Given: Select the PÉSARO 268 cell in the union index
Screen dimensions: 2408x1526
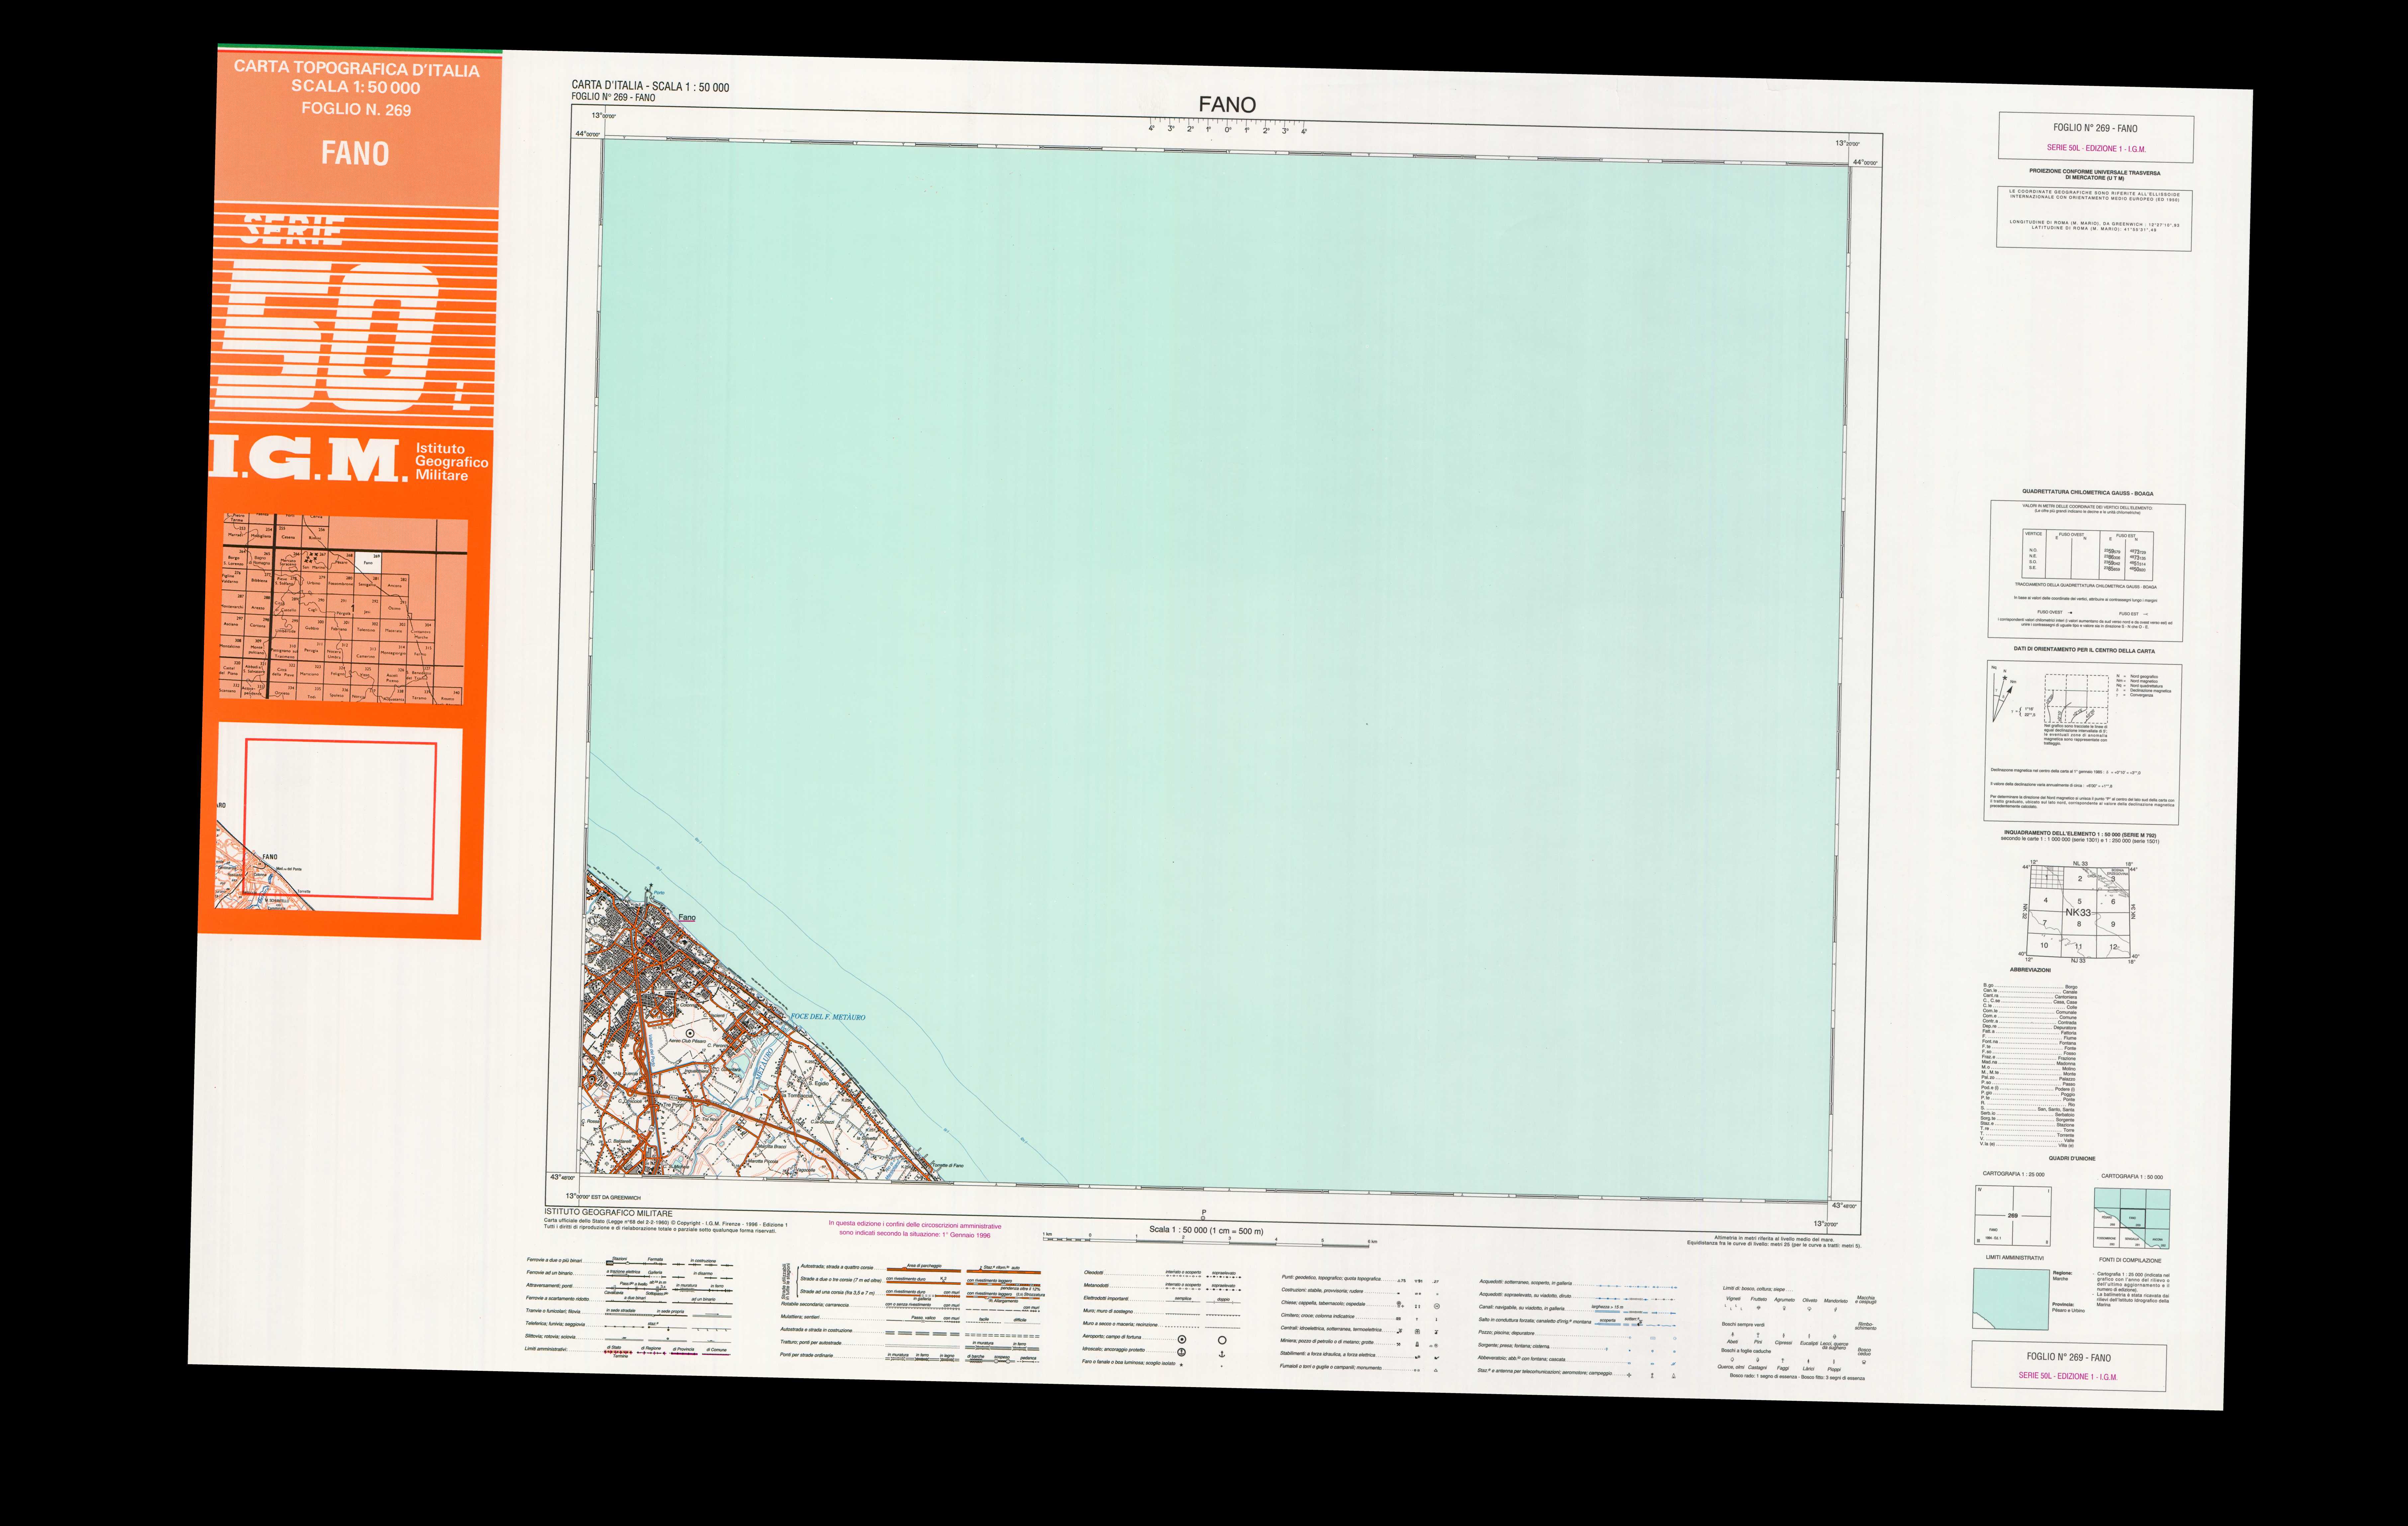Looking at the screenshot, I should coord(2107,1218).
